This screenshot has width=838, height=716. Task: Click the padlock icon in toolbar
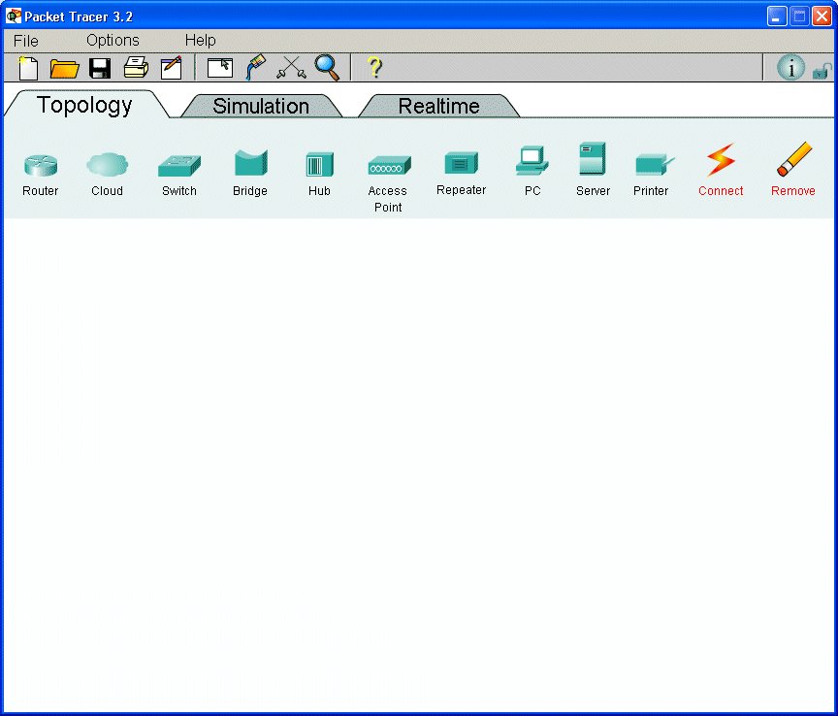pos(822,71)
